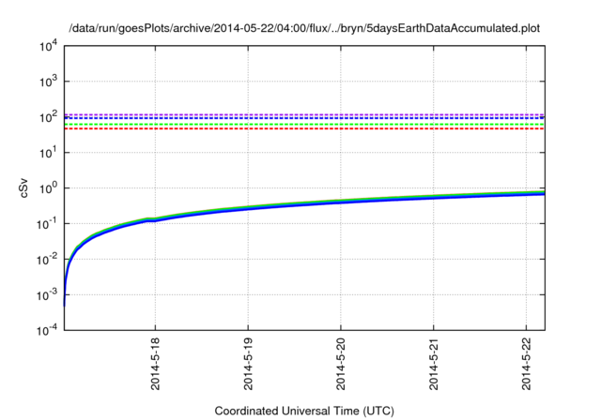Click the blue accumulated dose curve
601x420 pixels.
tap(304, 206)
